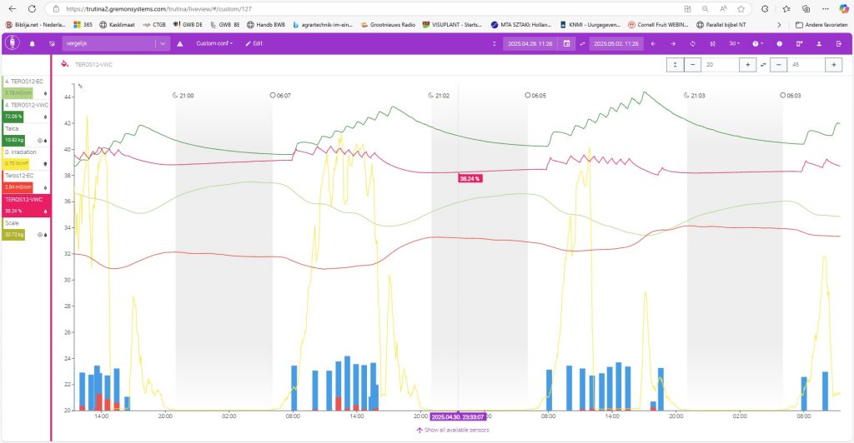Go back in the browser
The width and height of the screenshot is (854, 443).
pyautogui.click(x=13, y=8)
